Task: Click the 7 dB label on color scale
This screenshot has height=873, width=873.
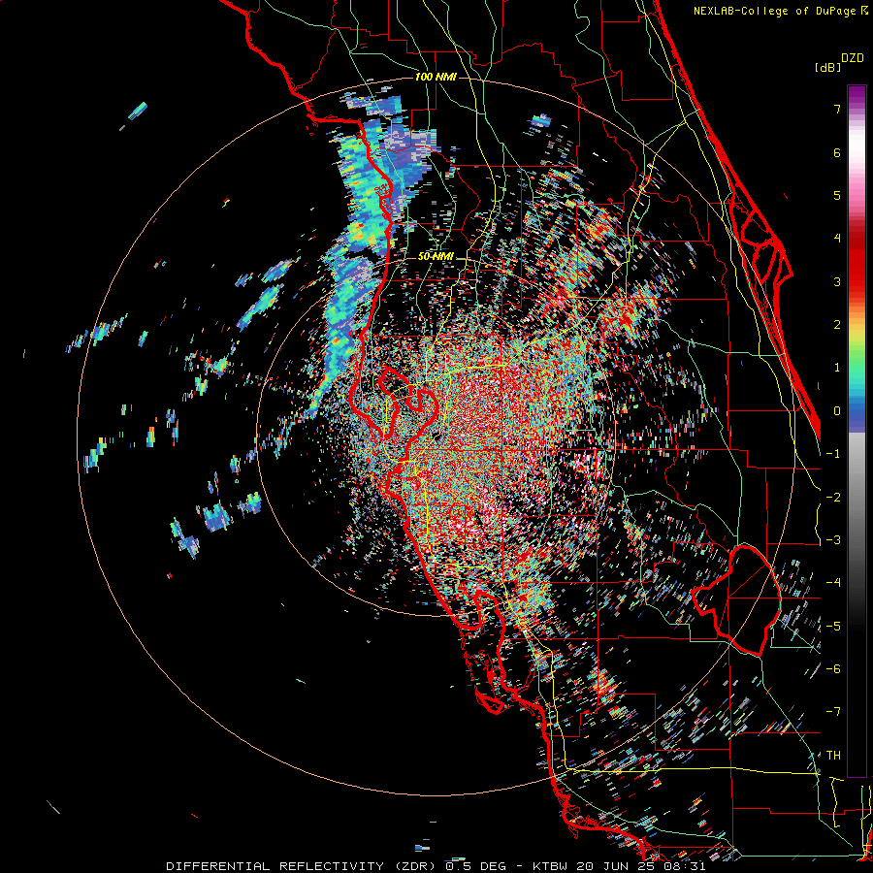Action: 837,109
